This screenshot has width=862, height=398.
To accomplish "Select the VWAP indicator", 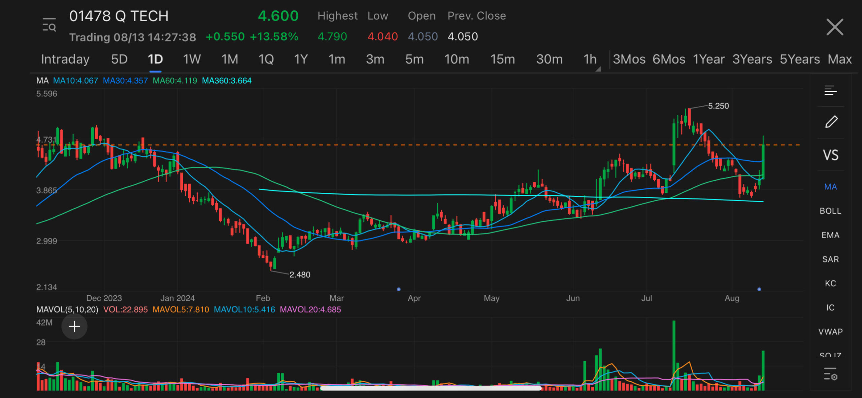I will point(830,332).
